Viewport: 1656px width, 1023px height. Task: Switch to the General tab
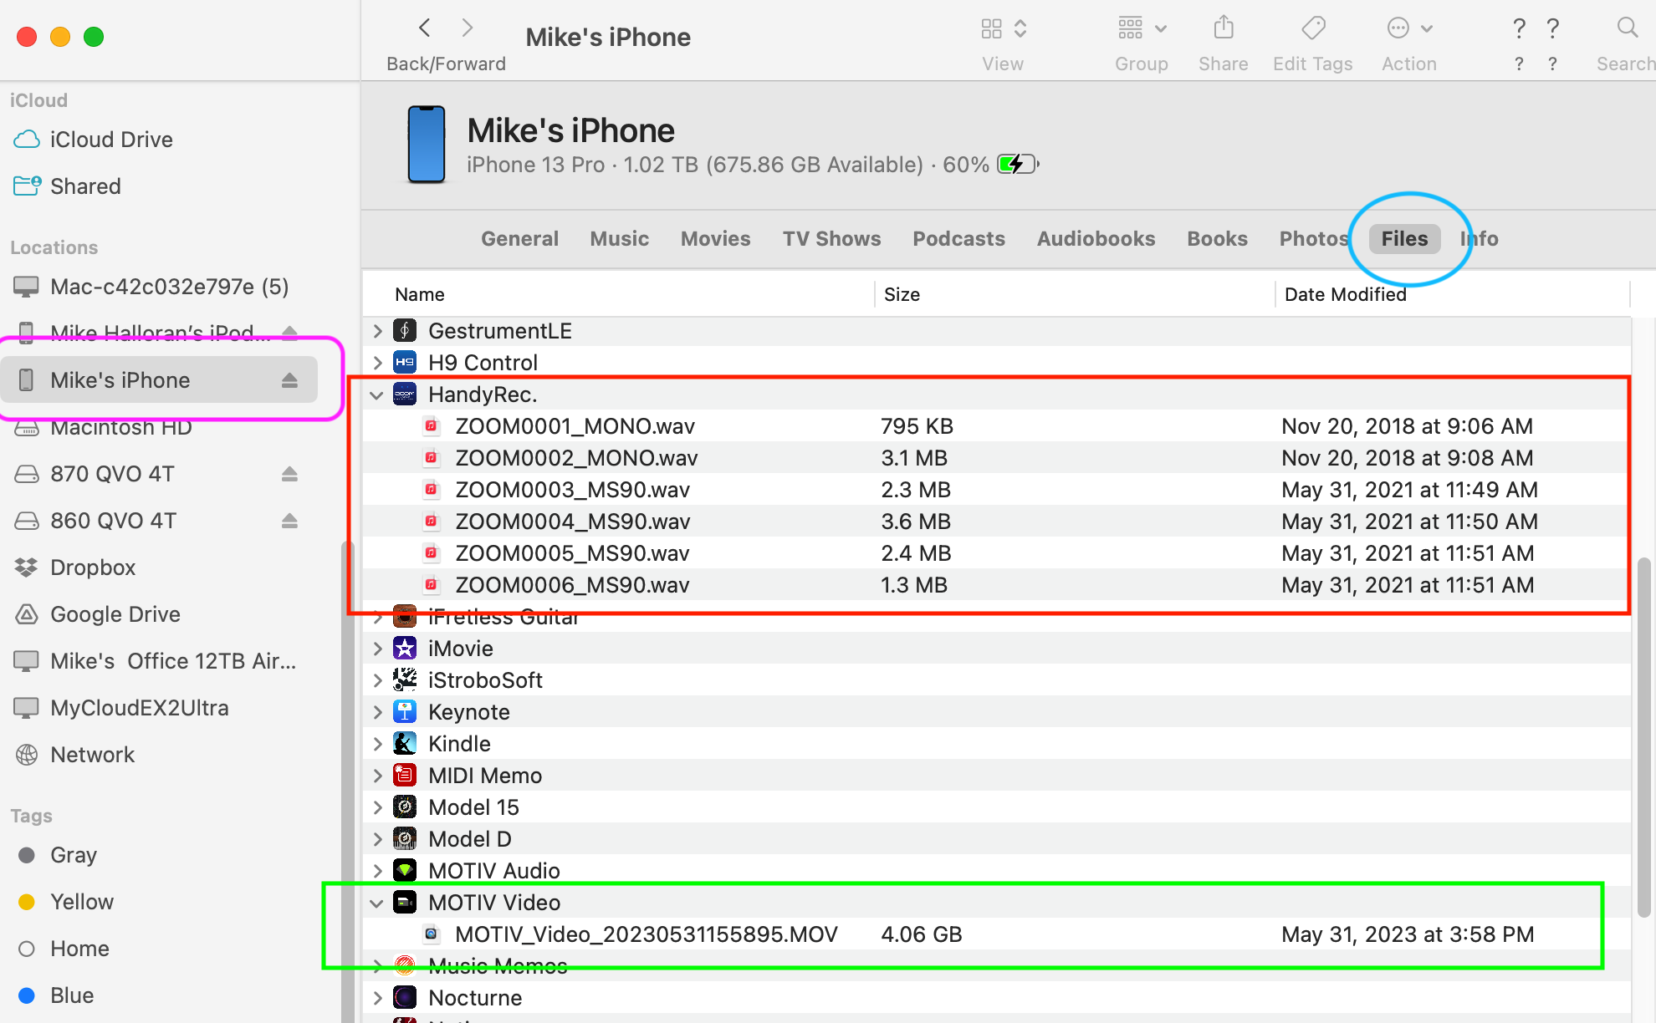519,239
